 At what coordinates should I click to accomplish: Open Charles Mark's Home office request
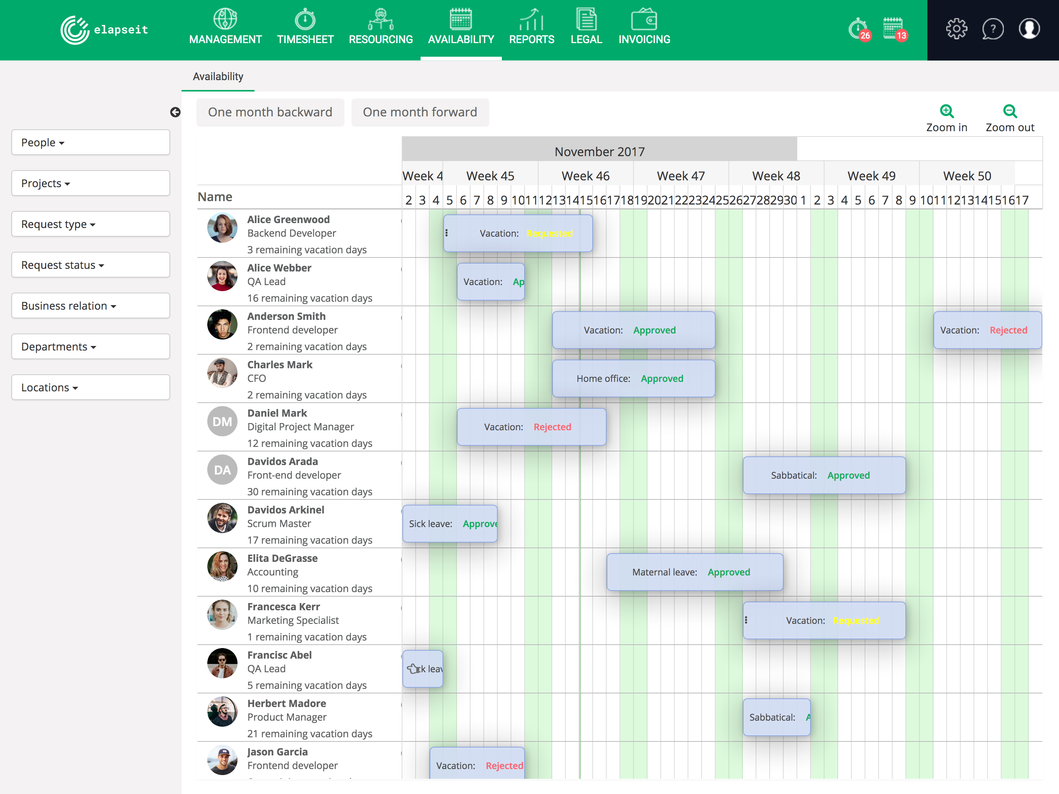click(x=634, y=378)
